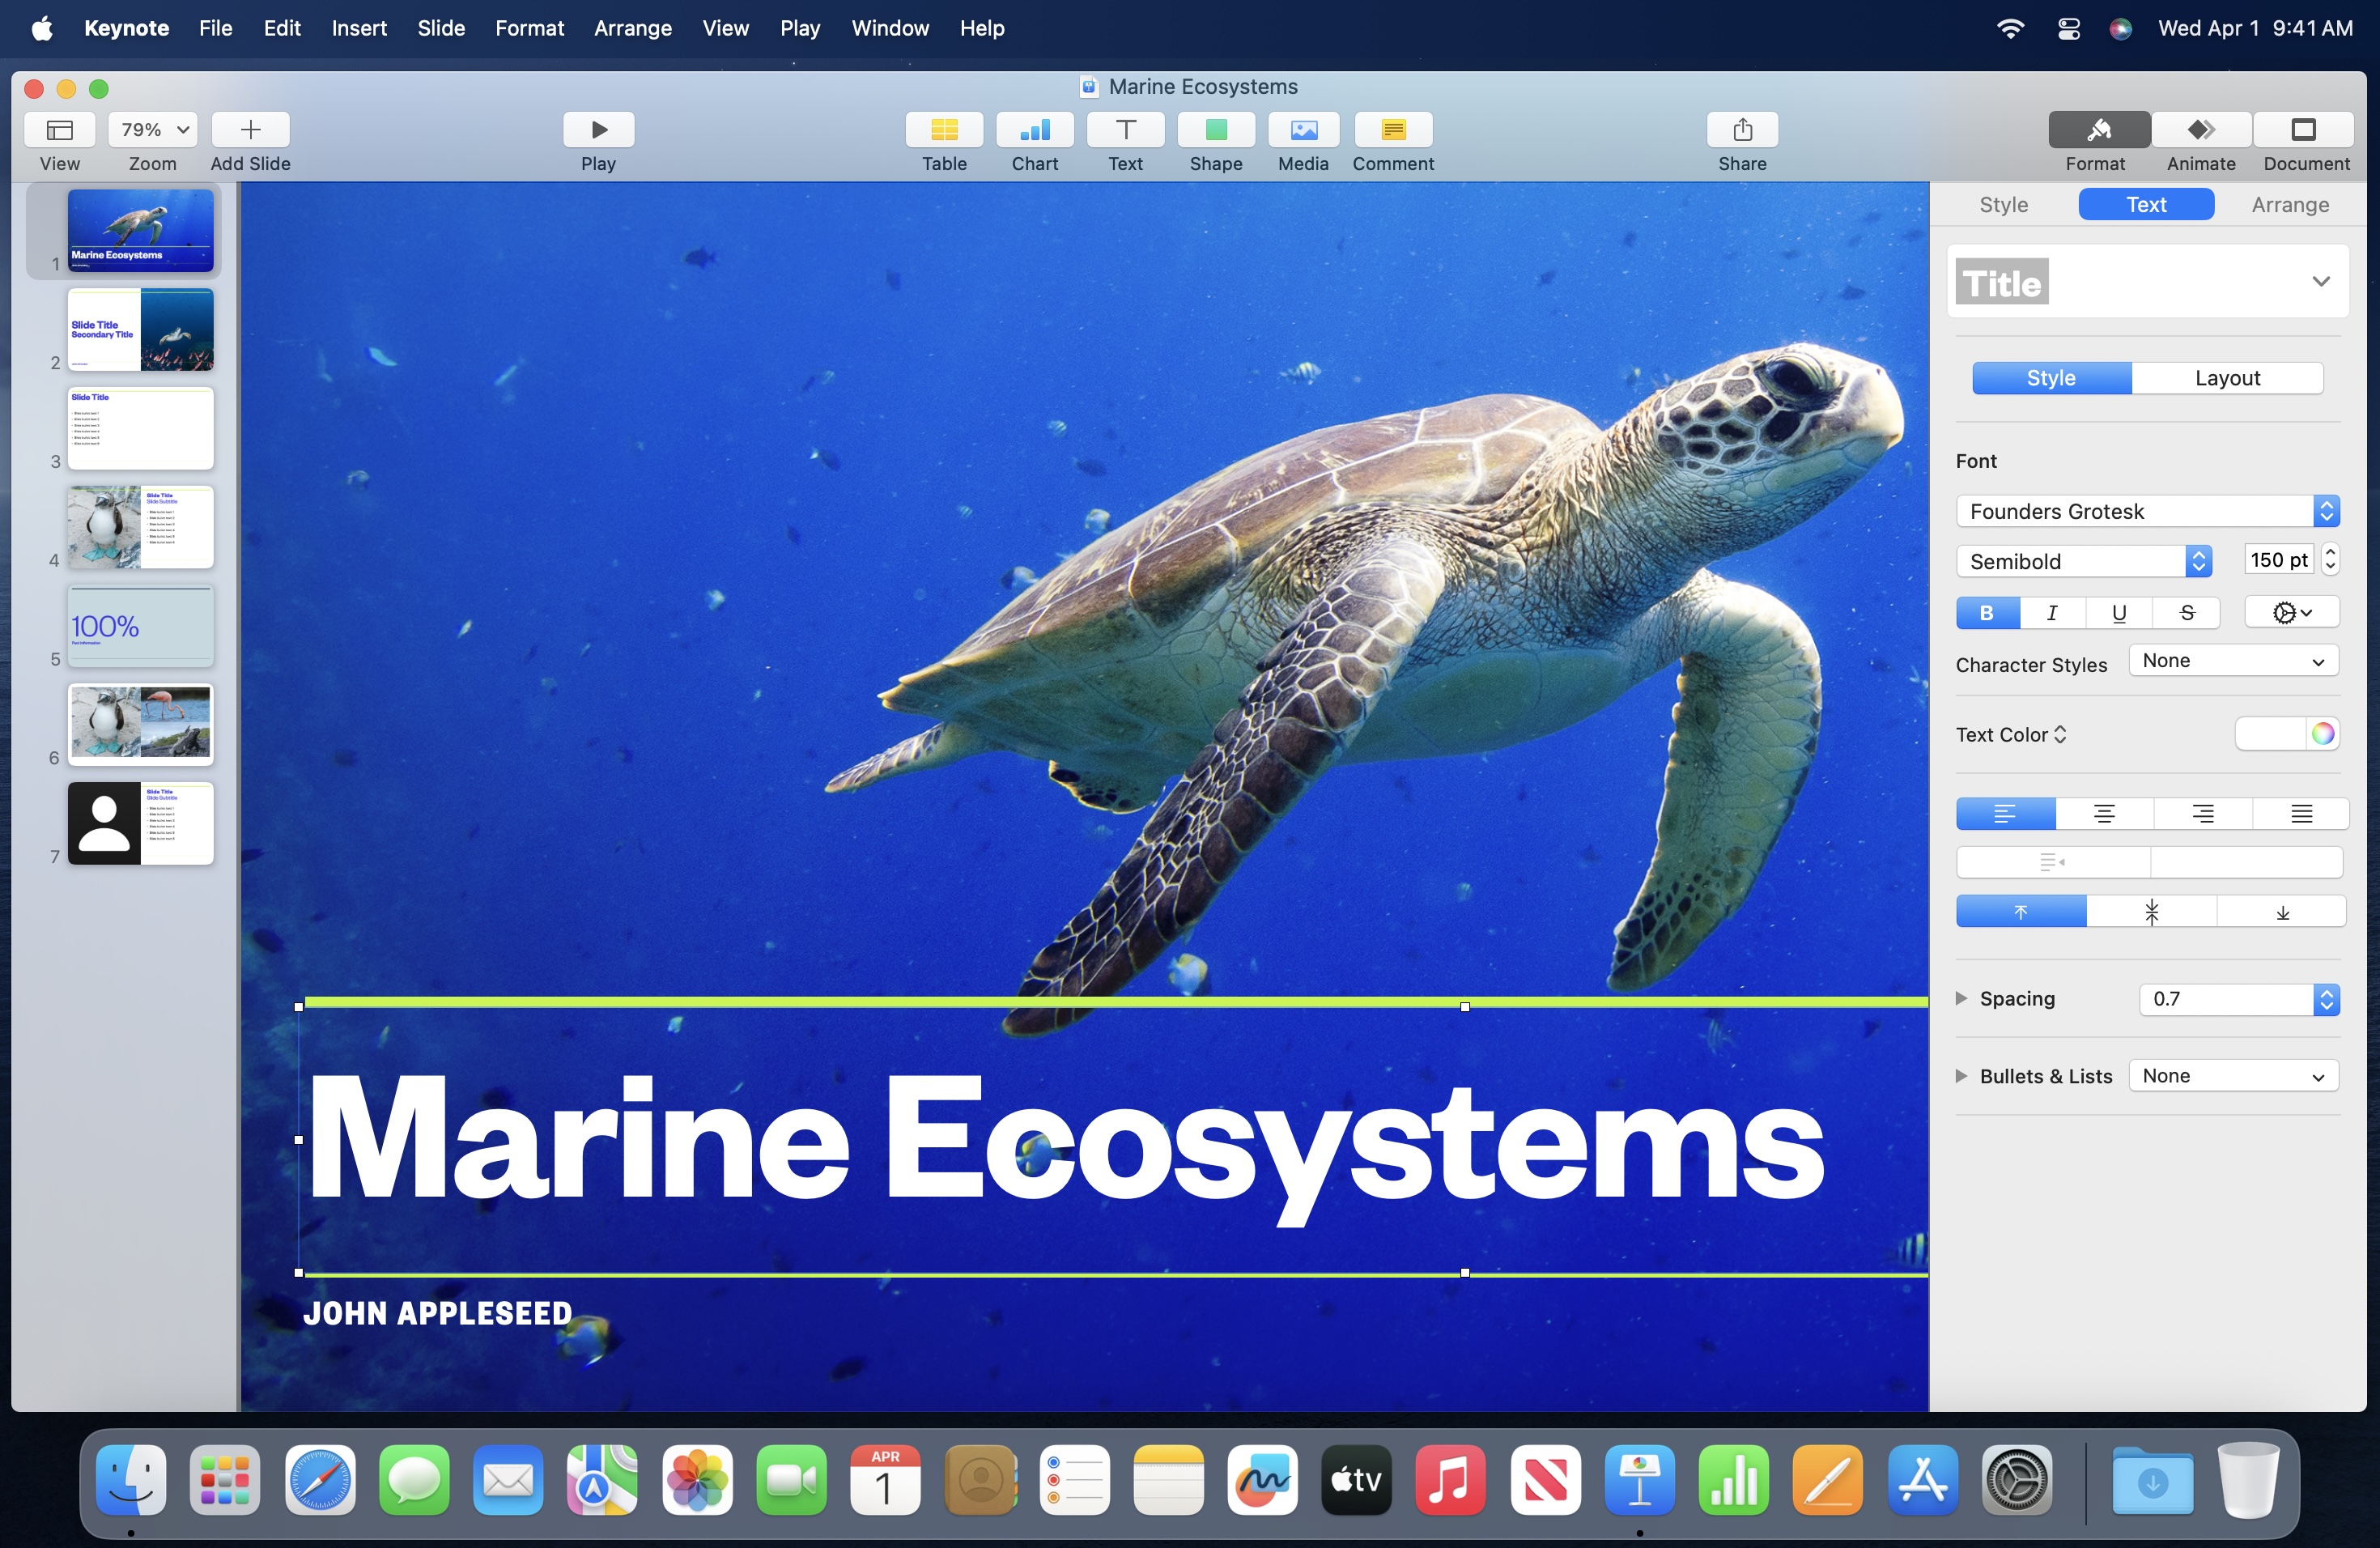Image resolution: width=2380 pixels, height=1548 pixels.
Task: Switch to the Arrange tab
Action: pos(2289,204)
